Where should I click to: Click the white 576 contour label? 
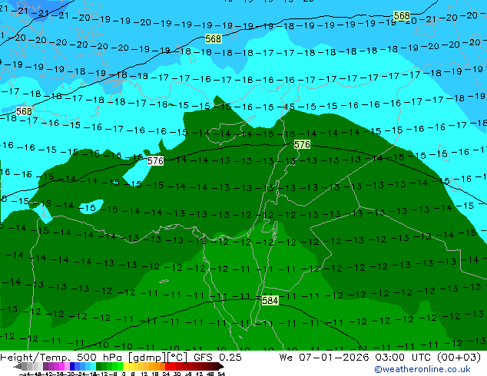point(155,160)
